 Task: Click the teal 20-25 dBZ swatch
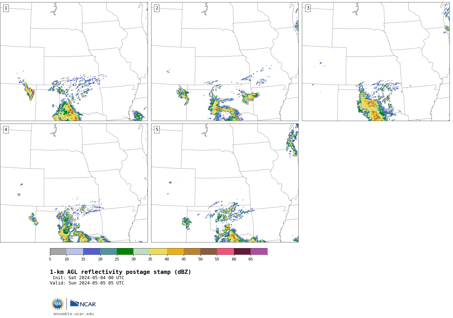click(x=108, y=252)
